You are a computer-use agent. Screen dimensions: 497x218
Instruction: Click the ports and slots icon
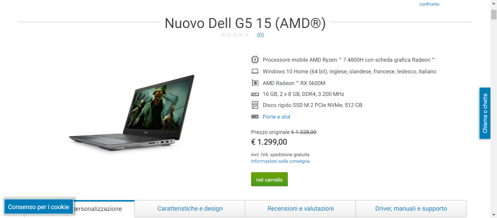click(x=255, y=117)
